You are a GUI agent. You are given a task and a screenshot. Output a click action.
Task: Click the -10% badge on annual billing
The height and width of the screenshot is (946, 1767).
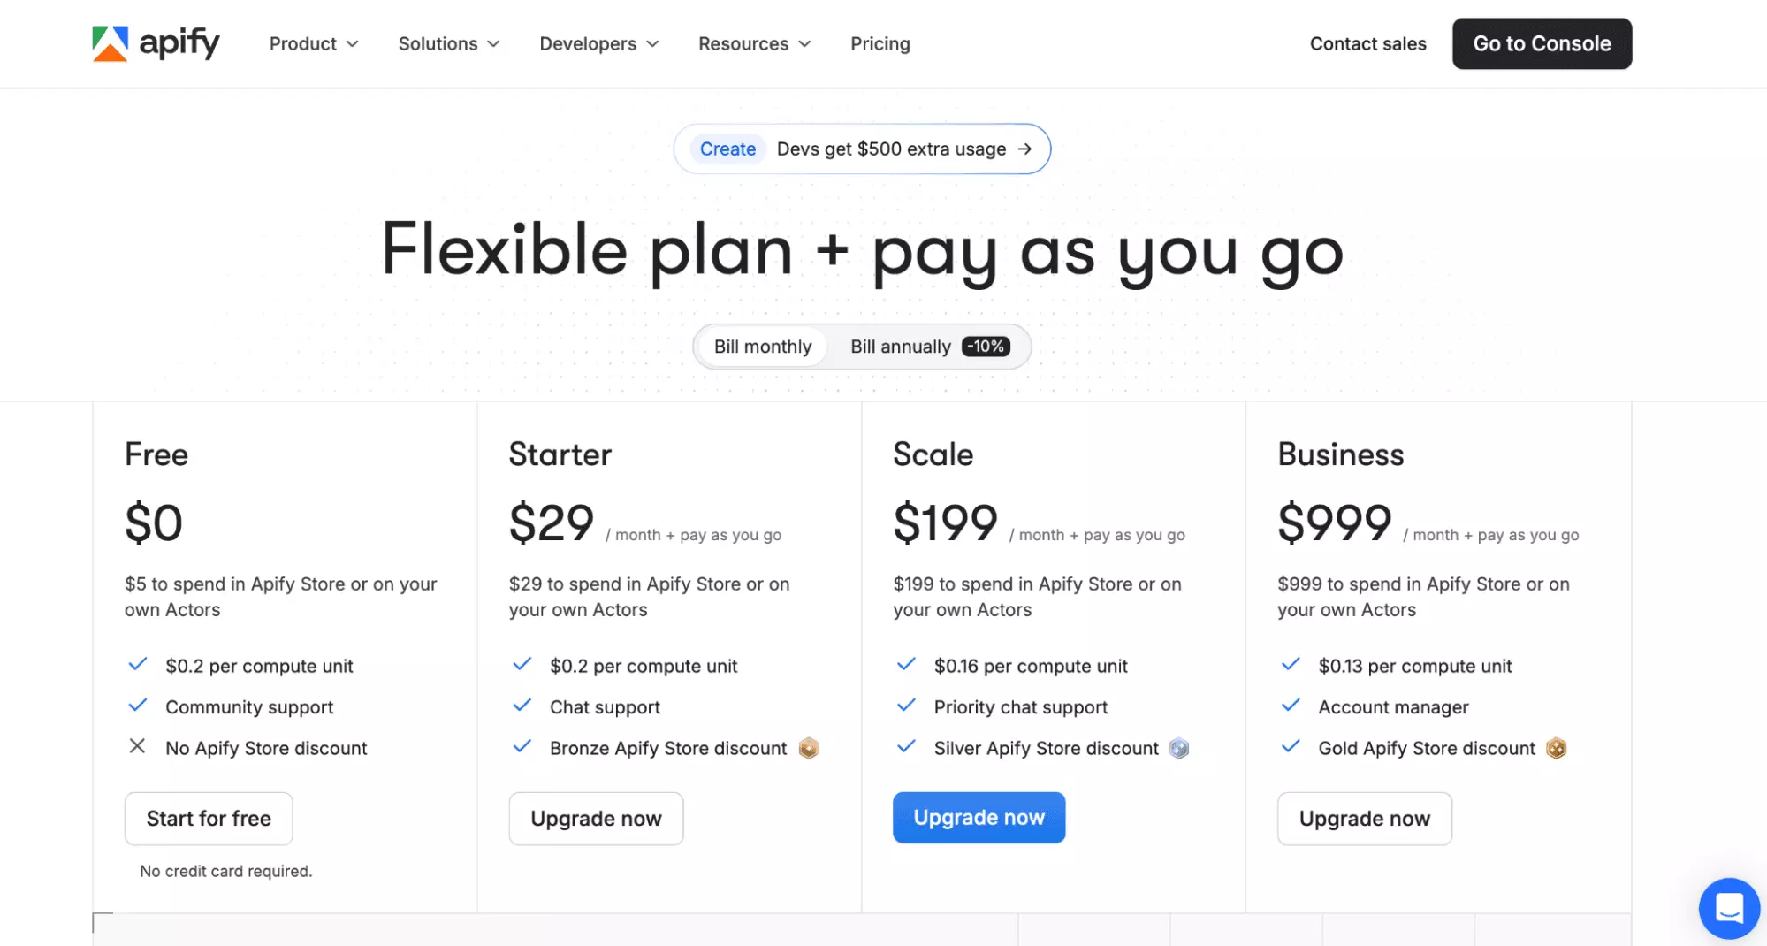pos(985,346)
